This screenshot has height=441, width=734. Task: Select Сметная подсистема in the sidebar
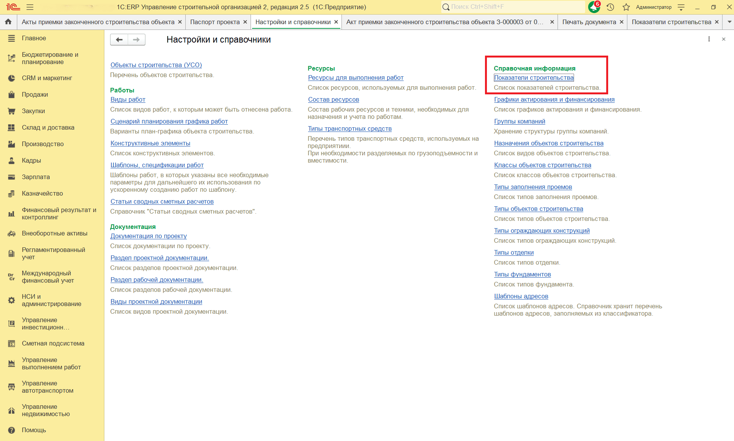coord(53,343)
